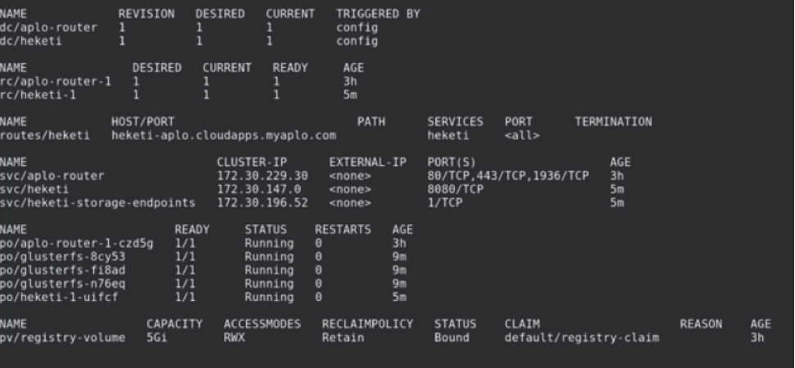Click the svc/heketi-storage-endpoints service name

tap(97, 202)
